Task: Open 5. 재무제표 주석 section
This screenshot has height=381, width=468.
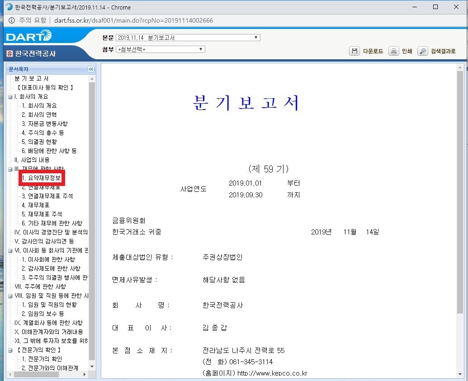Action: pos(42,214)
